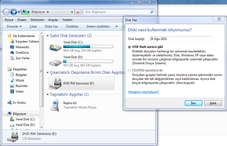227x146 pixels.
Task: Select the DVD RW Sürücüsü (E:) icon
Action: click(x=55, y=83)
